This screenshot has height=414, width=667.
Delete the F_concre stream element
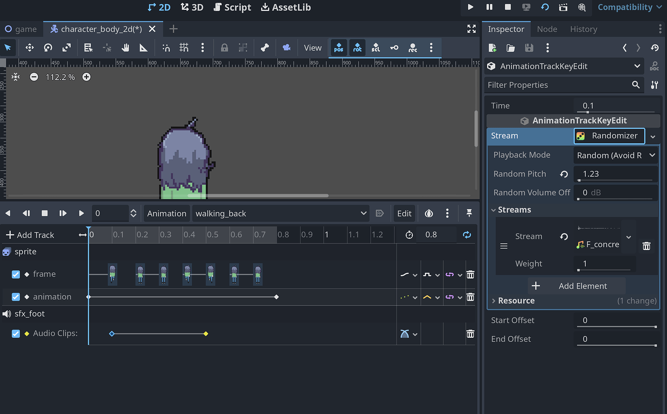pos(646,246)
